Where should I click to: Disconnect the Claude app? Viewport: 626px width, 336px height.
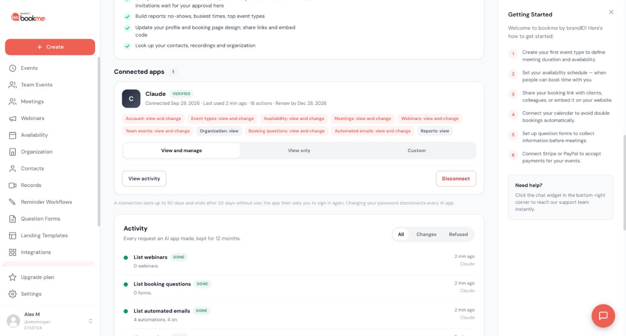[456, 179]
